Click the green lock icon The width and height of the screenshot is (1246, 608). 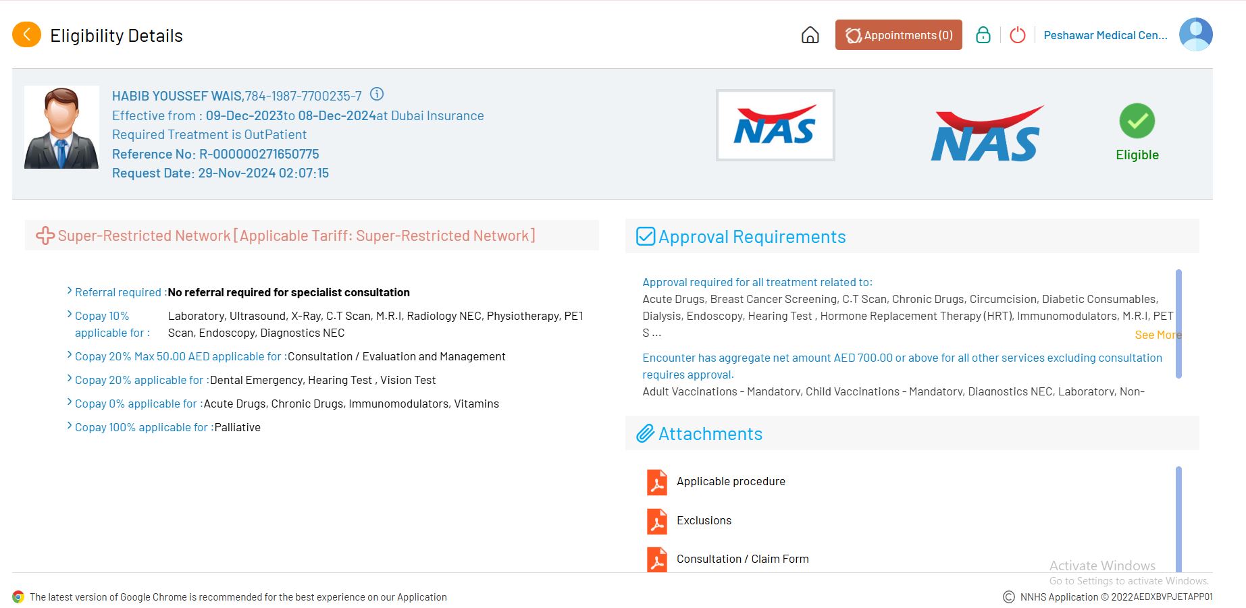click(983, 35)
